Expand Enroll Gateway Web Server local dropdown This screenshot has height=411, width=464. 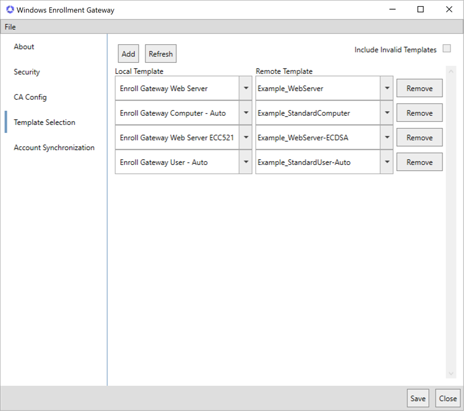point(245,89)
